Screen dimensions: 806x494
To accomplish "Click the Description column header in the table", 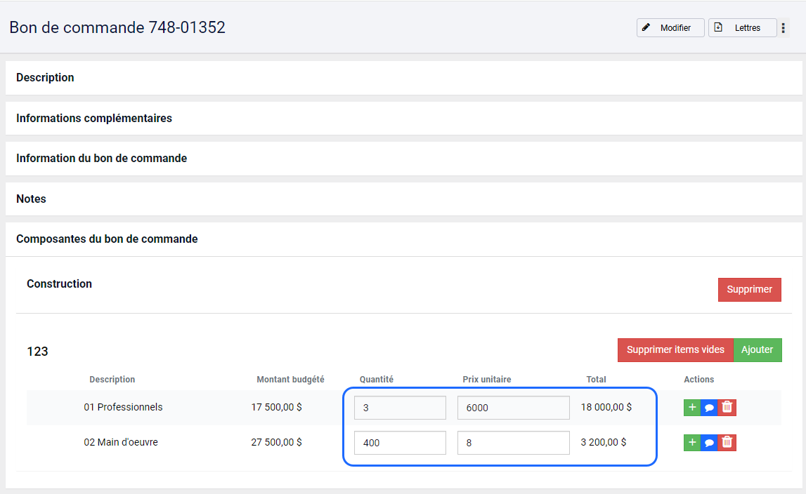I will tap(112, 380).
